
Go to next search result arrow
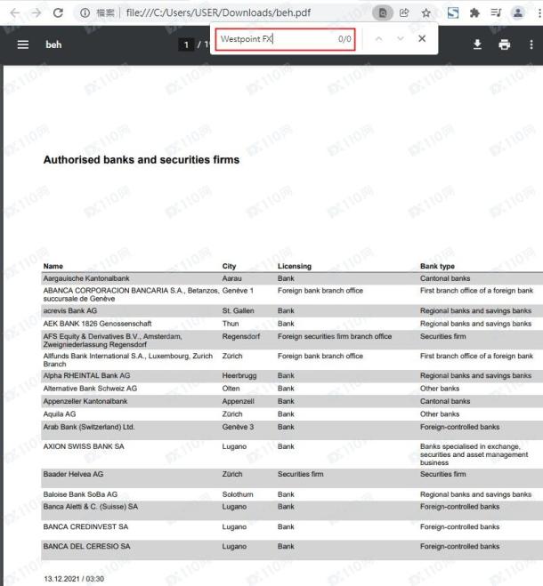click(400, 39)
